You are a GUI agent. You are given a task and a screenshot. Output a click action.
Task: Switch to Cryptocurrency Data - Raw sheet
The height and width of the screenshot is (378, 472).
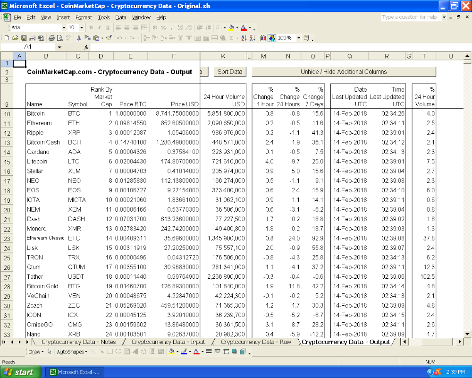point(256,342)
